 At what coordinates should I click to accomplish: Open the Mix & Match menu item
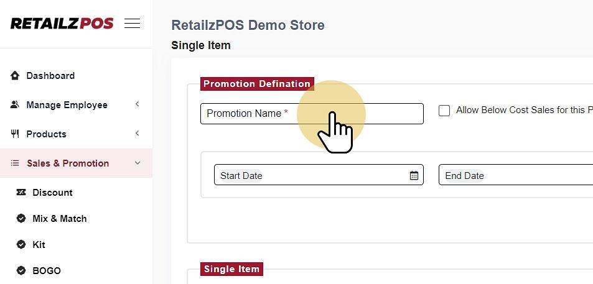pos(60,219)
